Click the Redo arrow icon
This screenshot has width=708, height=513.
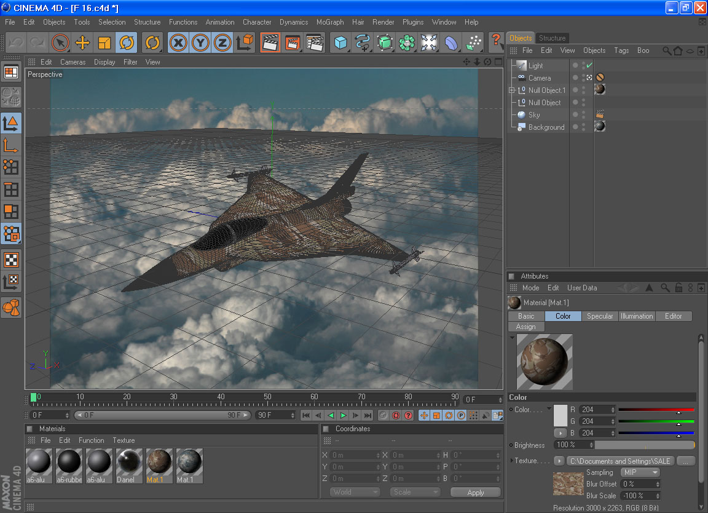(x=37, y=43)
